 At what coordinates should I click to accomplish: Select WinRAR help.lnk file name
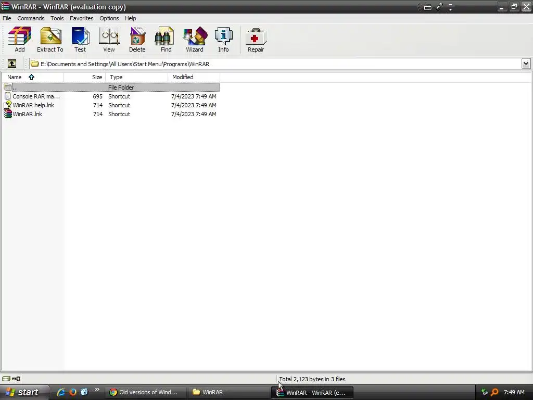(33, 105)
